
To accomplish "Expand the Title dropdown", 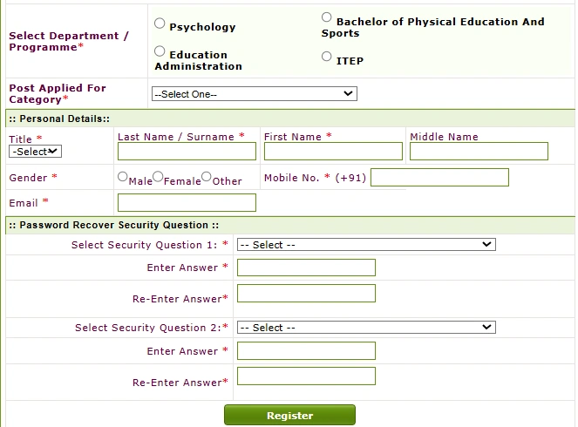I will pos(35,152).
